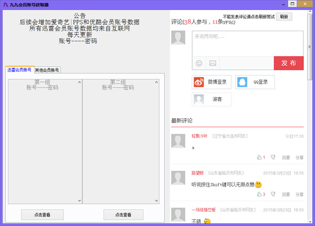The height and width of the screenshot is (226, 315).
Task: Dislike the comment by 轻飘冷叶
Action: point(274,157)
